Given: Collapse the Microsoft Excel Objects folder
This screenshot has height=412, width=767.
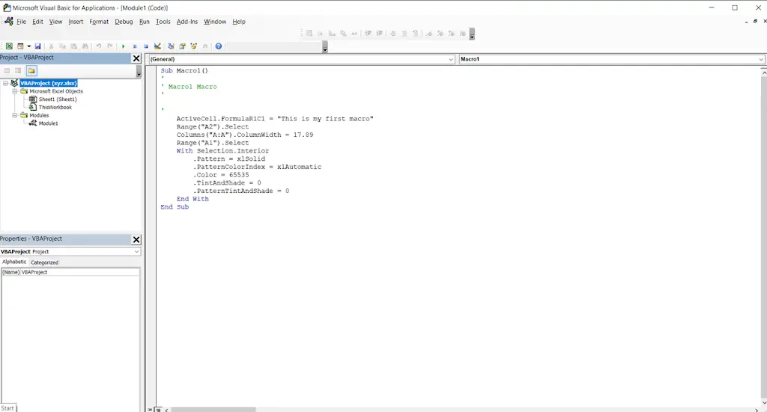Looking at the screenshot, I should [x=15, y=91].
